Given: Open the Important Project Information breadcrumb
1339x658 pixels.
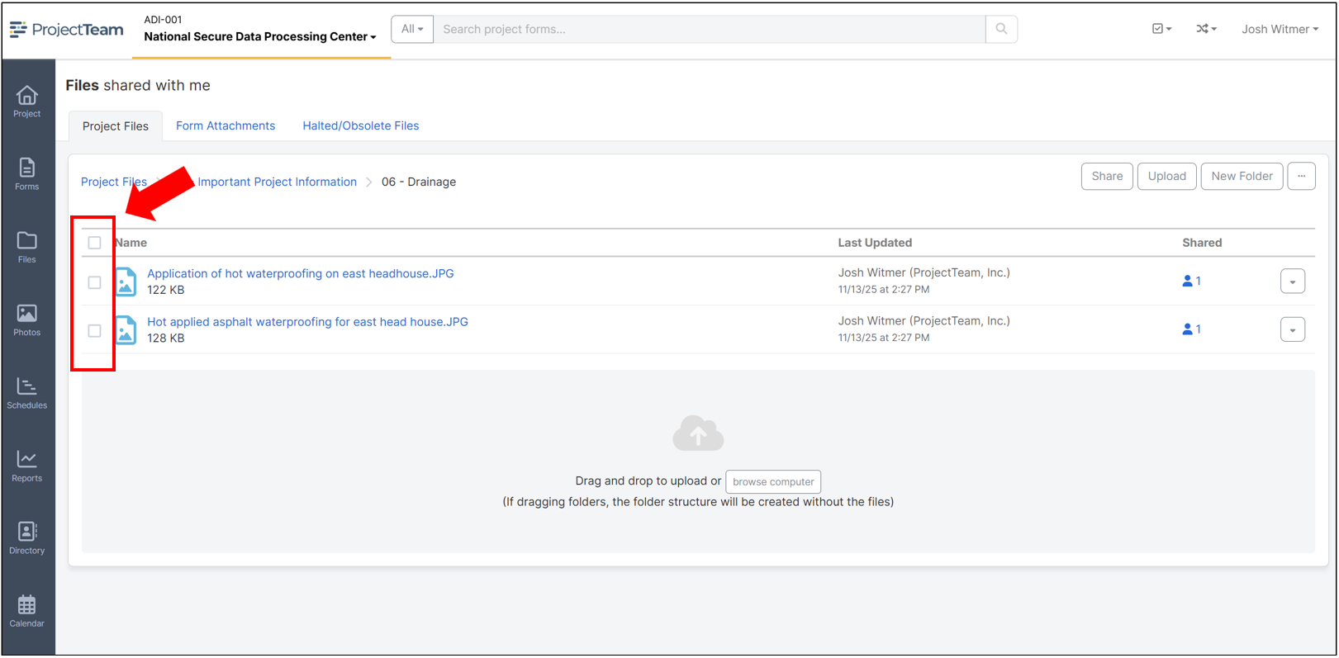Looking at the screenshot, I should (277, 182).
